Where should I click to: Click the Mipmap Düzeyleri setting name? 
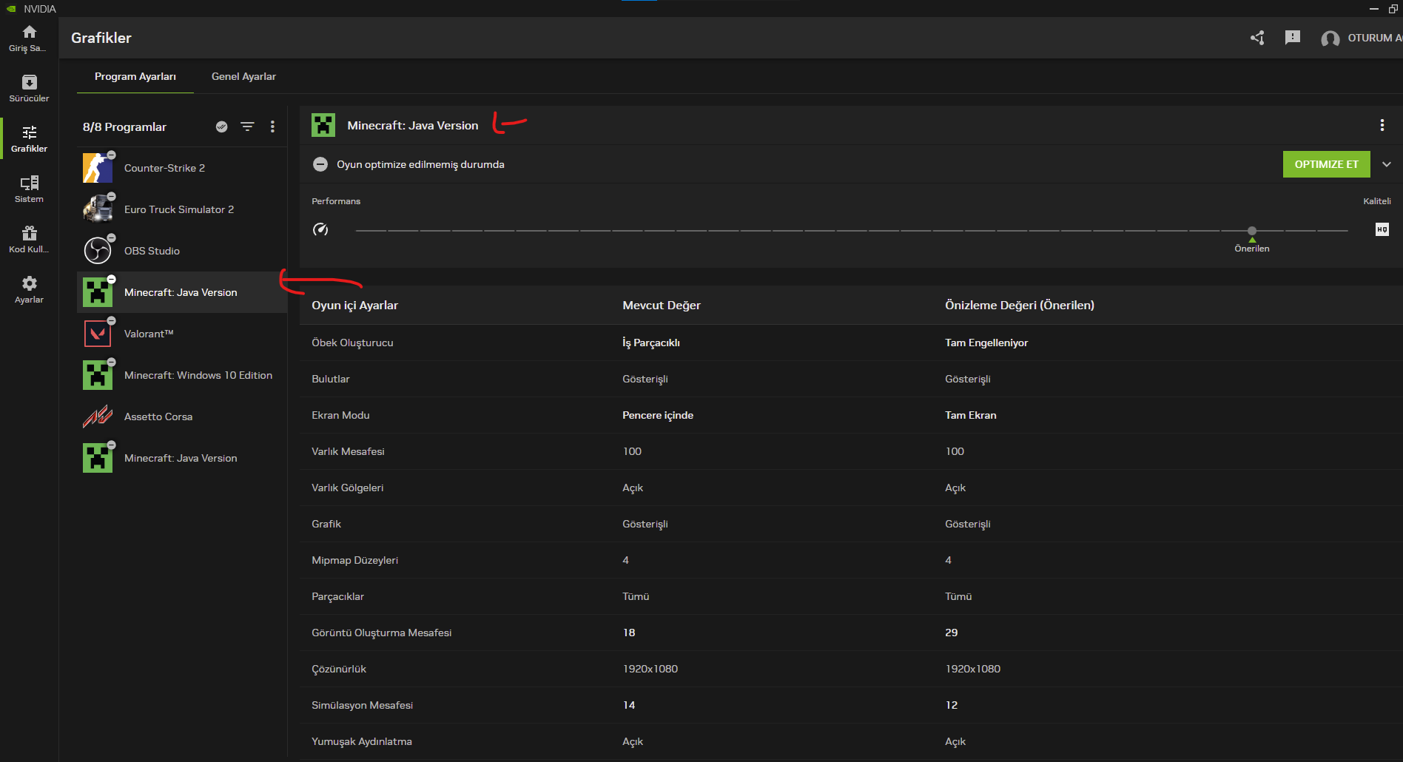pyautogui.click(x=354, y=560)
